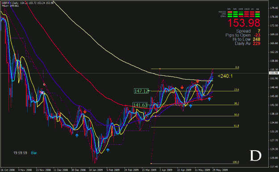Image resolution: width=279 pixels, height=172 pixels.
Task: Click the cyan Bar. label
Action: [34, 153]
